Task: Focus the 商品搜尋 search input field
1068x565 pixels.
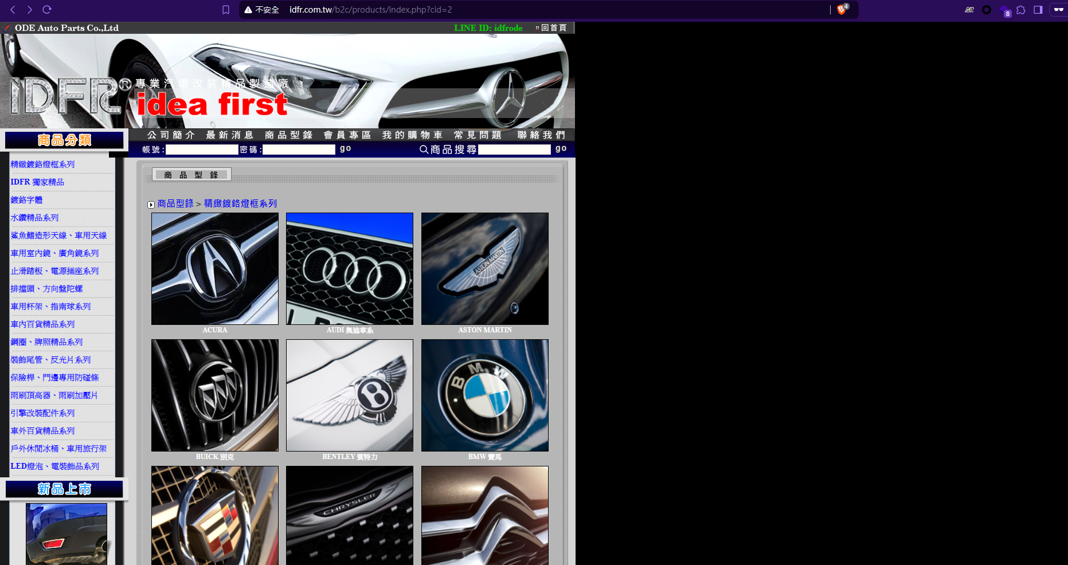Action: point(514,150)
